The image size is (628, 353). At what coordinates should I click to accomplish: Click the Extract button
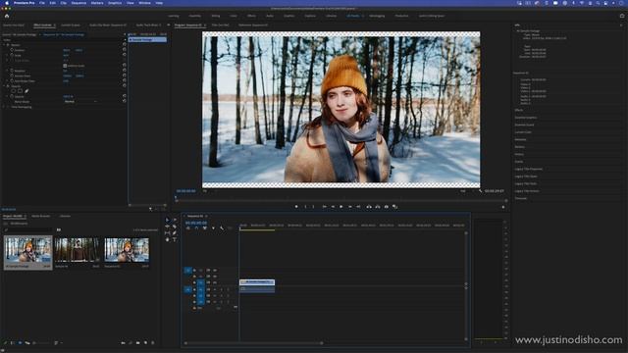pyautogui.click(x=378, y=207)
